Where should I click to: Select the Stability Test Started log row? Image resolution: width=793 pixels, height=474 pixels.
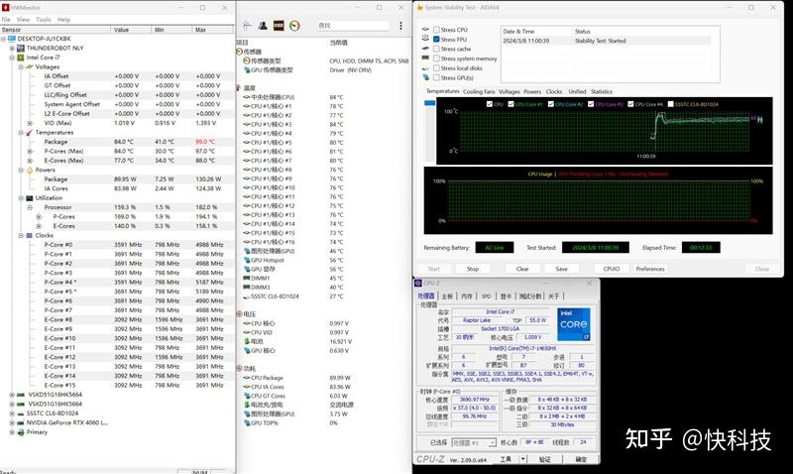tap(607, 41)
